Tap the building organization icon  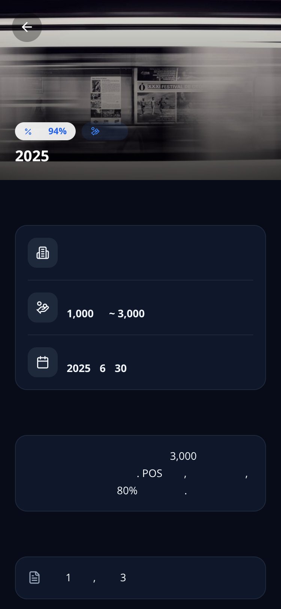(x=43, y=253)
